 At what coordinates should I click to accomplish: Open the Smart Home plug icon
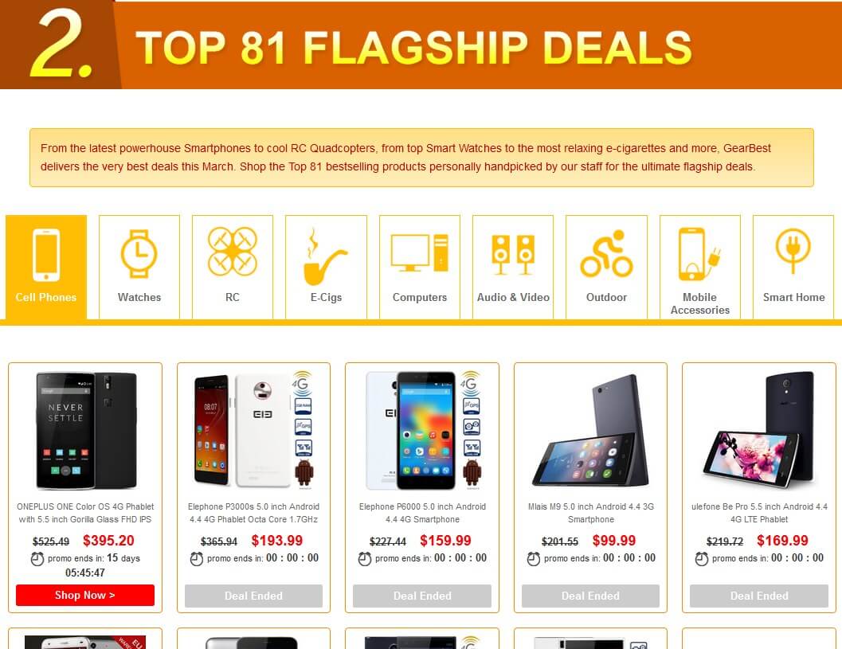click(793, 251)
